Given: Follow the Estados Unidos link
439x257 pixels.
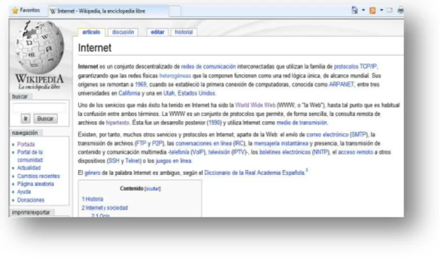Looking at the screenshot, I should (196, 93).
